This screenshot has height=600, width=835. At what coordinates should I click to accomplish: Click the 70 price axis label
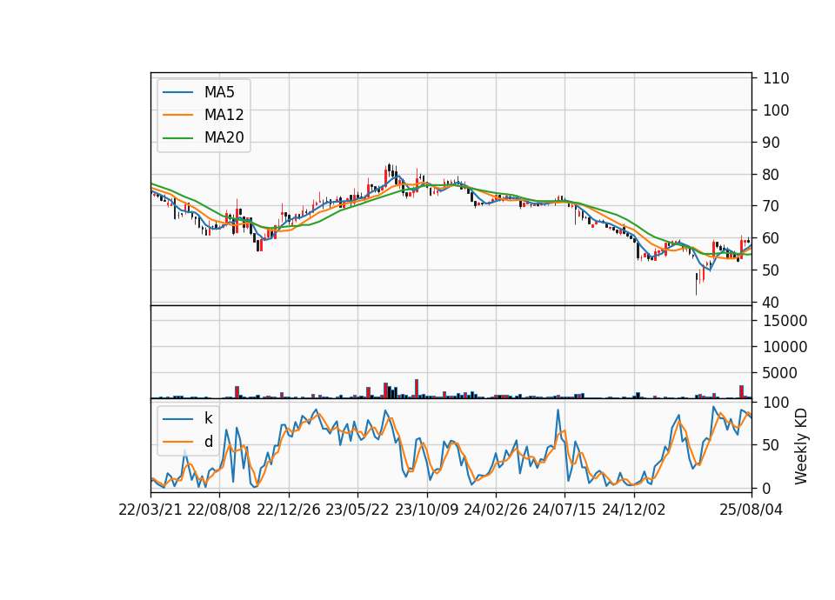click(772, 206)
